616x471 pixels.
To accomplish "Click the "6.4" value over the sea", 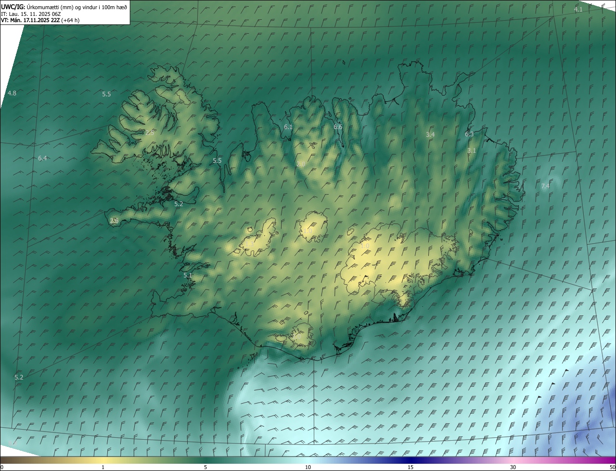I will pos(42,158).
